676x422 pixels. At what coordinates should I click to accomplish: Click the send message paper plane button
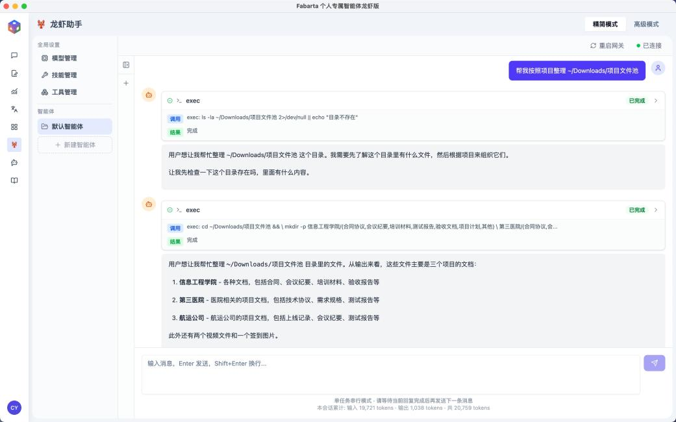(x=655, y=363)
